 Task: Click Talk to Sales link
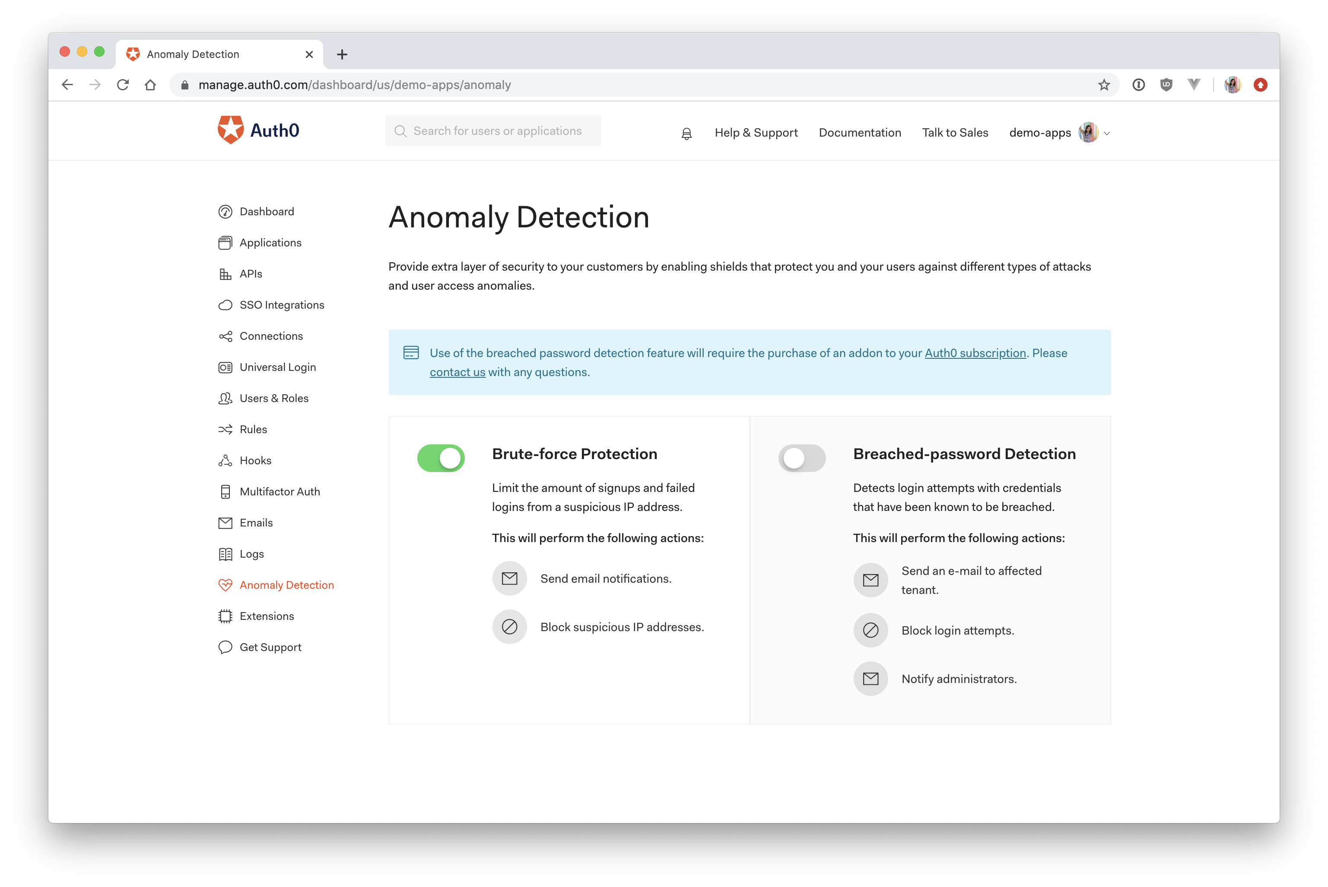pos(955,132)
